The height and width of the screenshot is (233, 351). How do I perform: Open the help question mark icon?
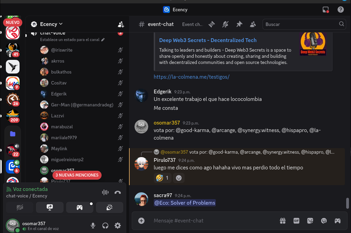[x=340, y=10]
